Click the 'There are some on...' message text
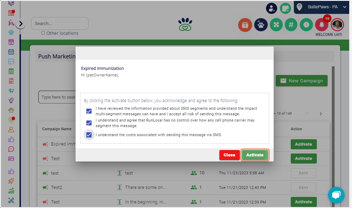This screenshot has height=208, width=352. point(145,188)
